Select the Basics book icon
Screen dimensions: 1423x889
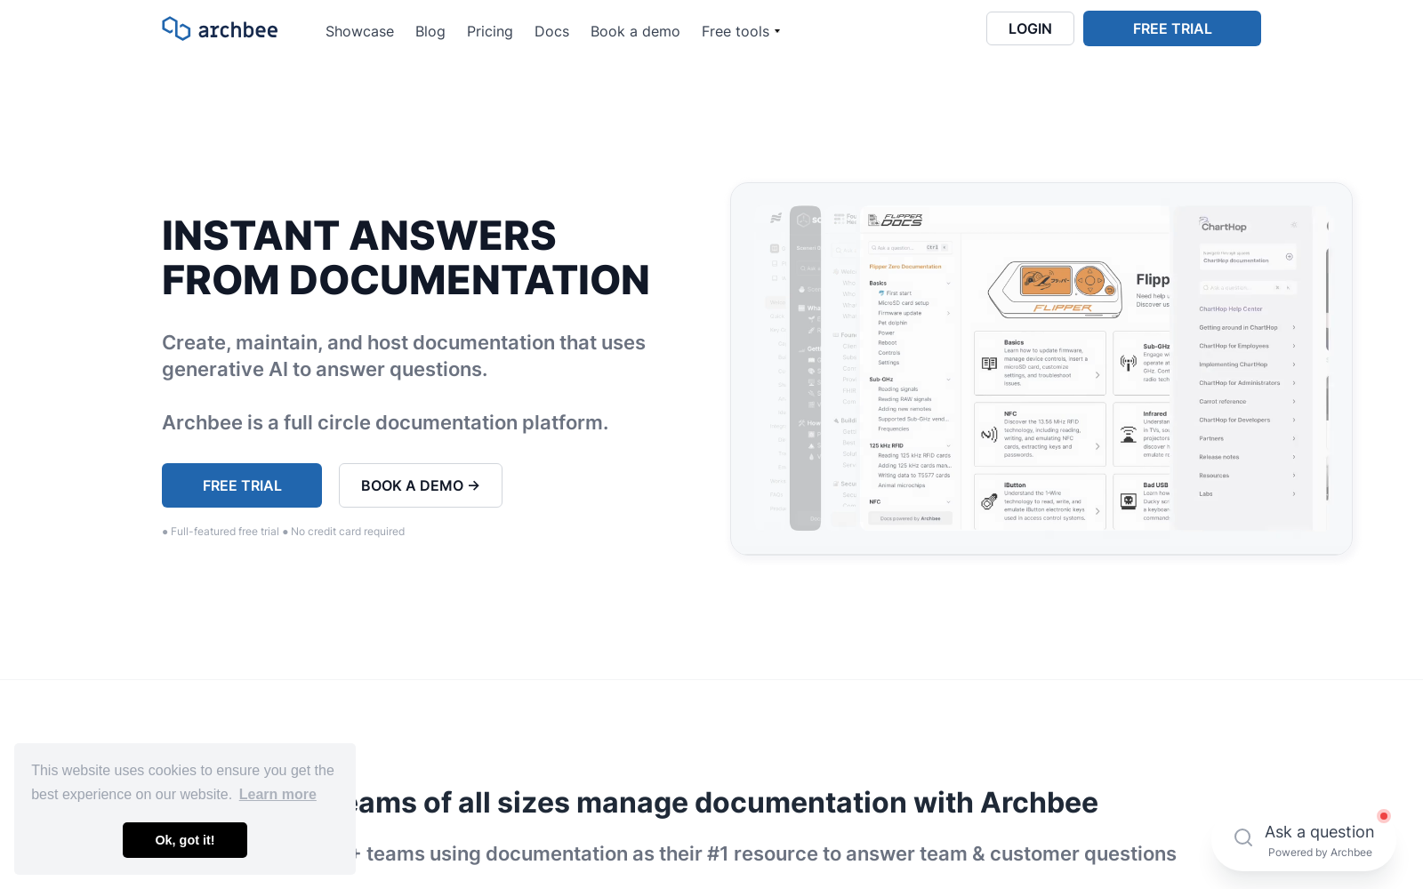[x=989, y=363]
